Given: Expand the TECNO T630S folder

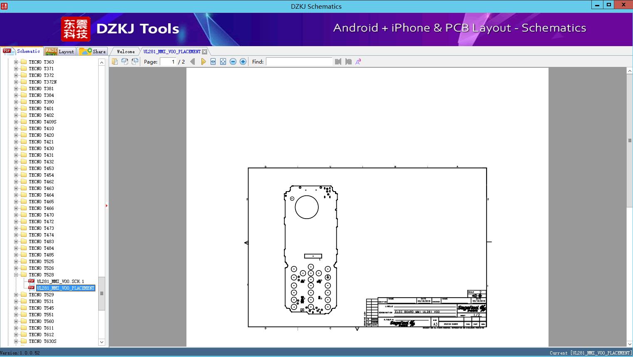Looking at the screenshot, I should coord(16,341).
